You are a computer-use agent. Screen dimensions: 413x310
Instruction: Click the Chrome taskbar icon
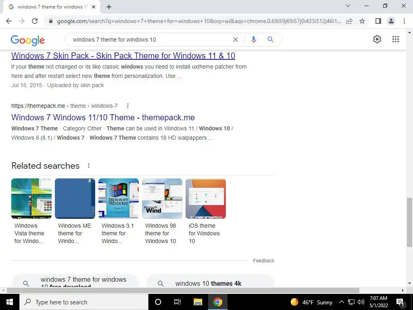click(x=217, y=302)
